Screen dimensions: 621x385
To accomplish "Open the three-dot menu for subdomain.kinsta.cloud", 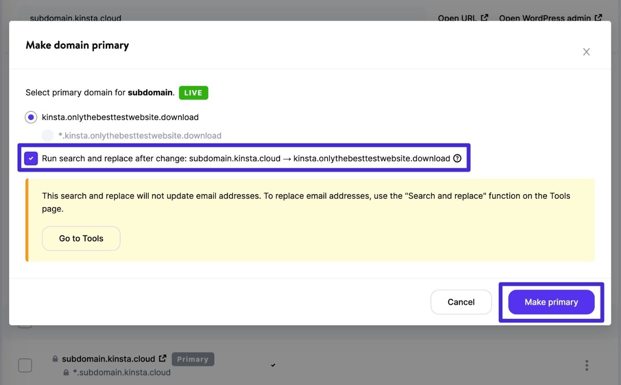I will click(x=586, y=365).
